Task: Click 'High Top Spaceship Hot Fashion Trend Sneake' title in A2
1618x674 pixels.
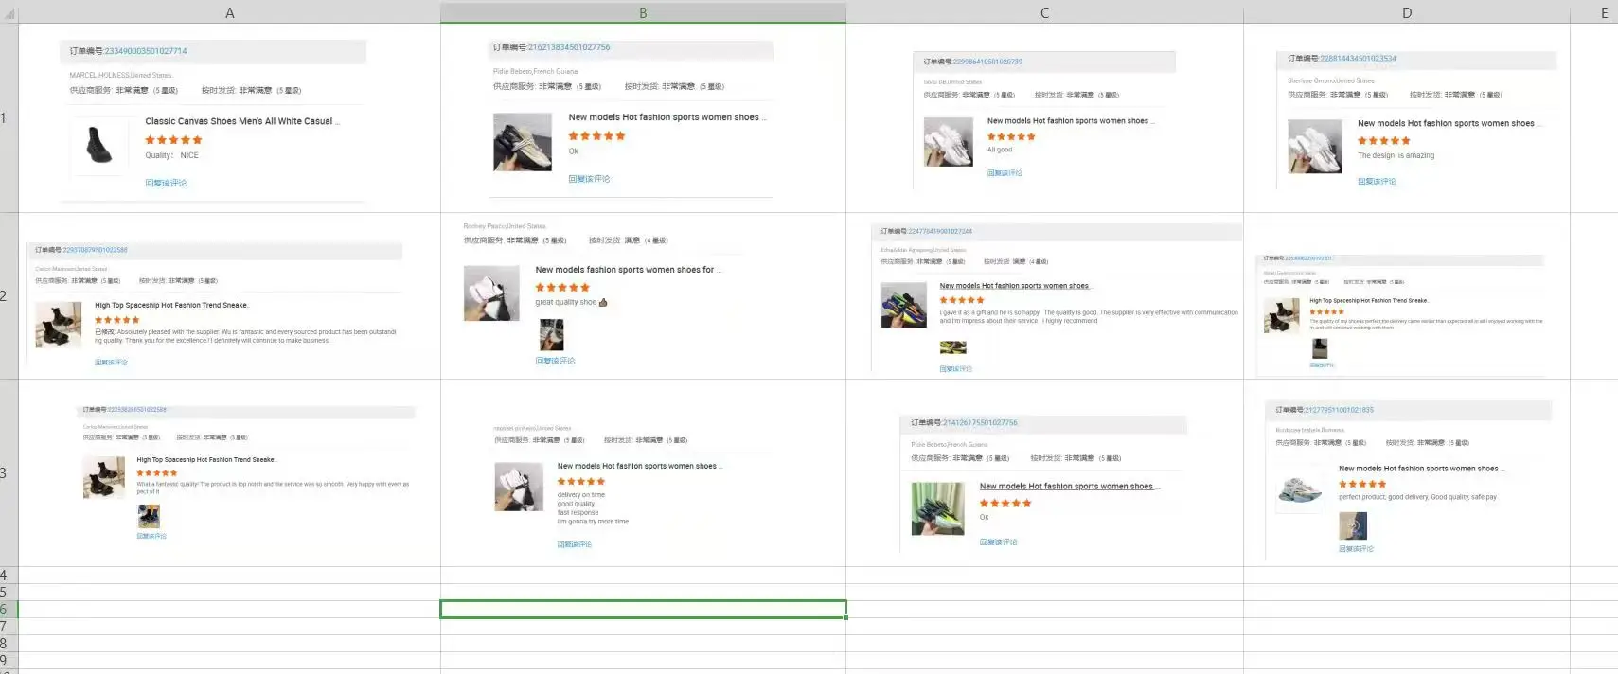Action: [x=171, y=306]
